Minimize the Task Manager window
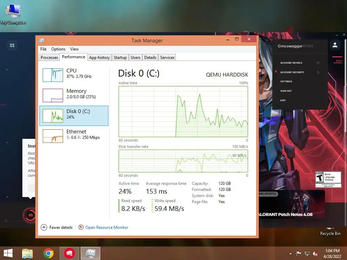 [x=227, y=39]
